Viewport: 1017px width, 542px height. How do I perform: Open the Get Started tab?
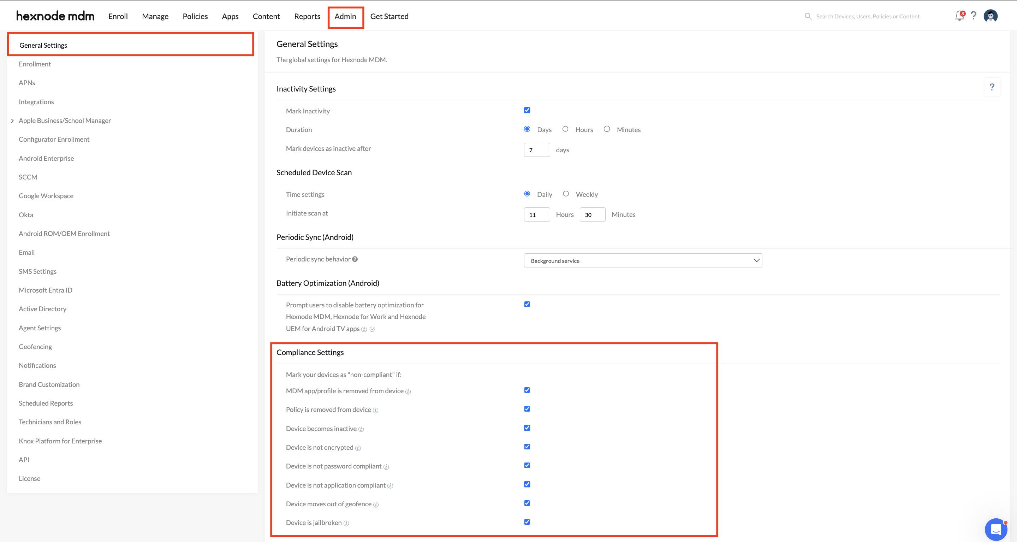tap(389, 16)
